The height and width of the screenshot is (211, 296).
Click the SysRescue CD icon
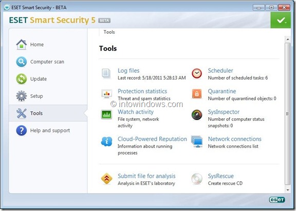pos(197,178)
